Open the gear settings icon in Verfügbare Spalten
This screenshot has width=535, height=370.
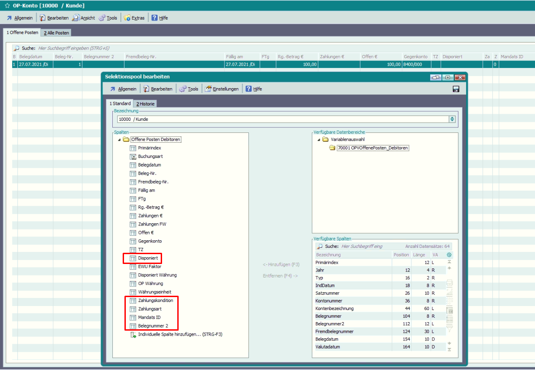(x=449, y=255)
